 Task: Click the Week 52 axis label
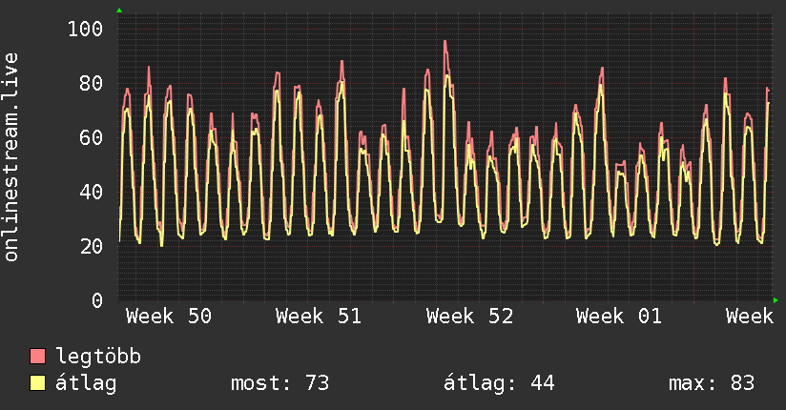tap(469, 317)
